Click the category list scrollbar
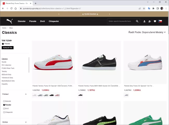The height and width of the screenshot is (125, 169). [x=29, y=65]
